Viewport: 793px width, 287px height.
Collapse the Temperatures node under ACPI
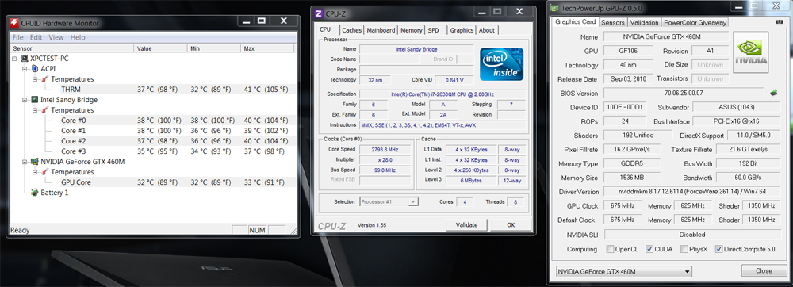coord(35,79)
